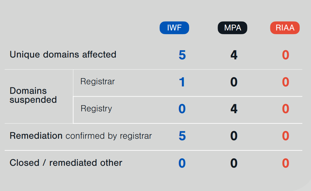311x191 pixels.
Task: Select the Registrar sub-row label
Action: [x=98, y=82]
